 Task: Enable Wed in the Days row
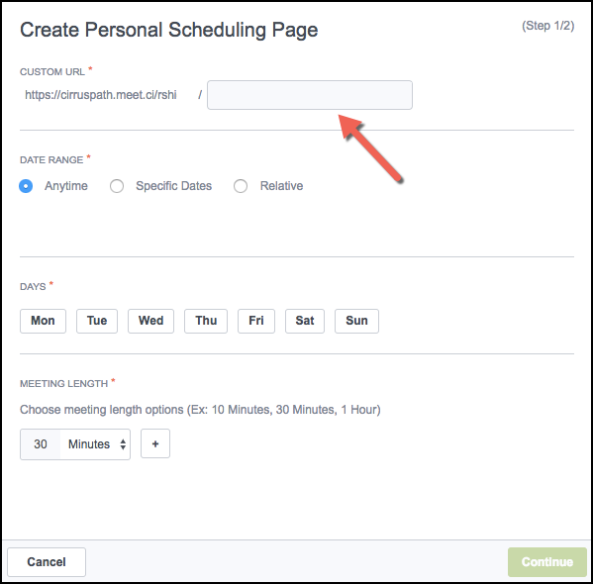[x=150, y=321]
